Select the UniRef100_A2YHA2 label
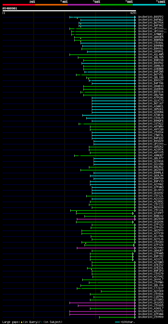Screen dimensions: 168x324 pos(151,184)
